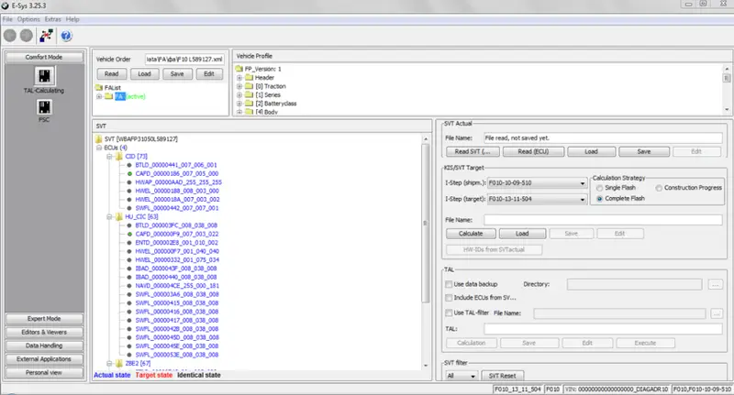
Task: Open the TAL-Calculating module icon
Action: coord(44,76)
